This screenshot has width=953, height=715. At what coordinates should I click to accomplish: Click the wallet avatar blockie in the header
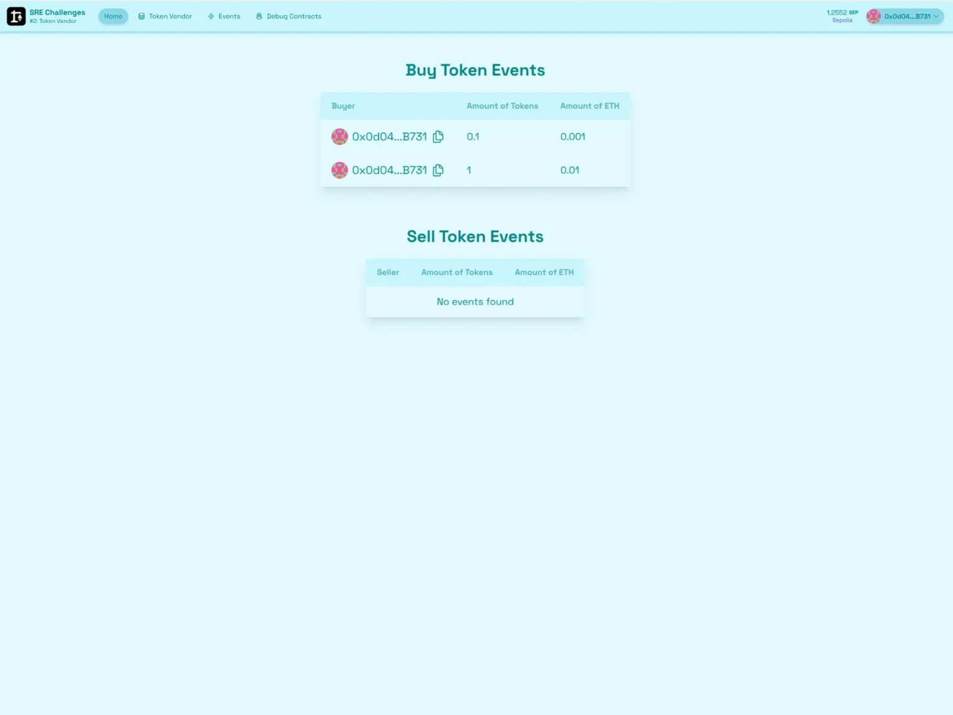(874, 16)
